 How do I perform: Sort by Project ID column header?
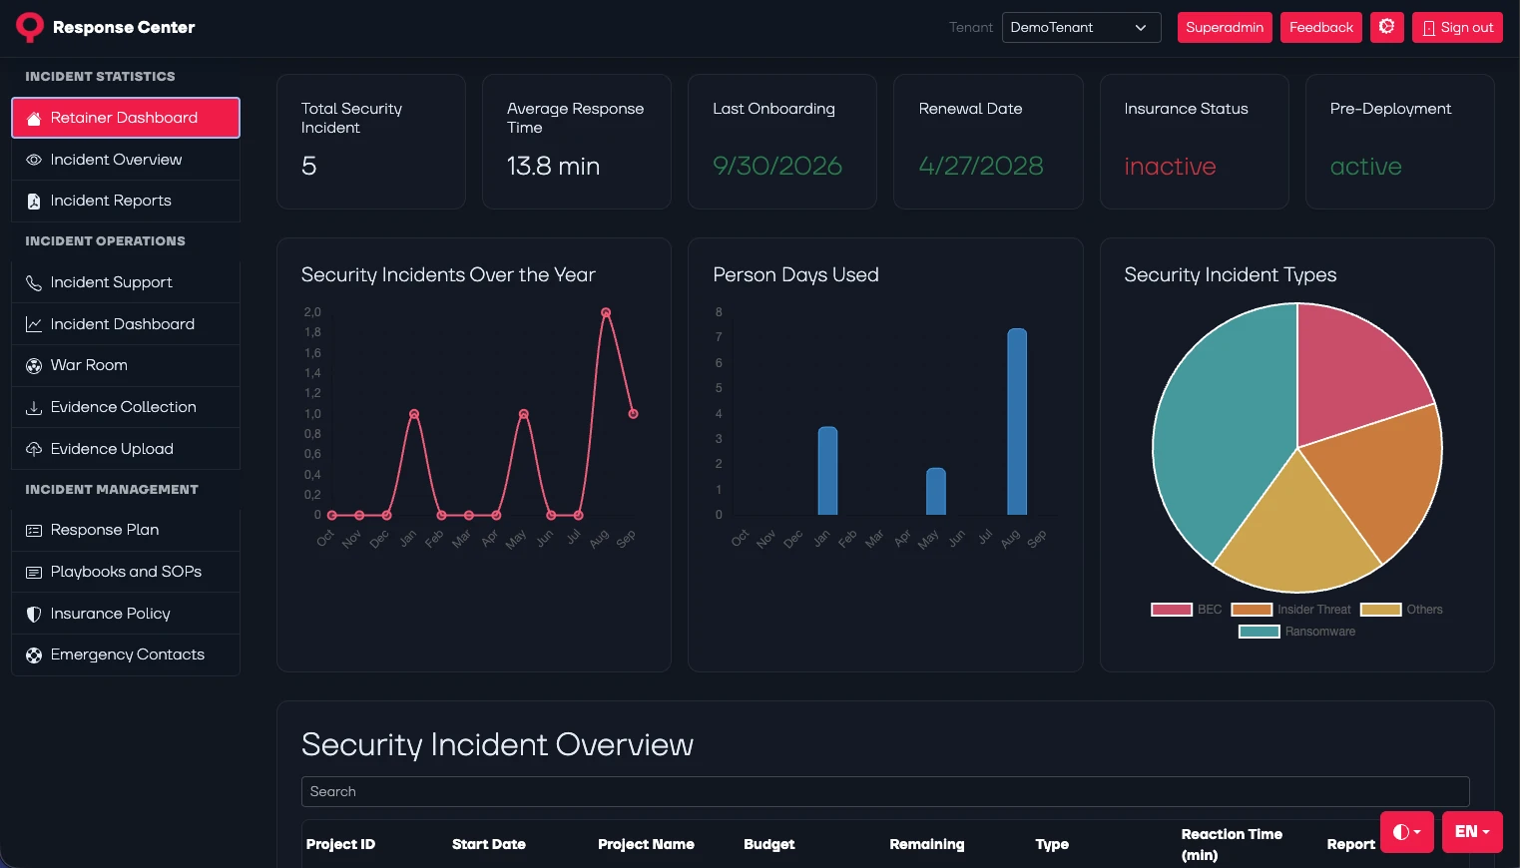pyautogui.click(x=340, y=844)
